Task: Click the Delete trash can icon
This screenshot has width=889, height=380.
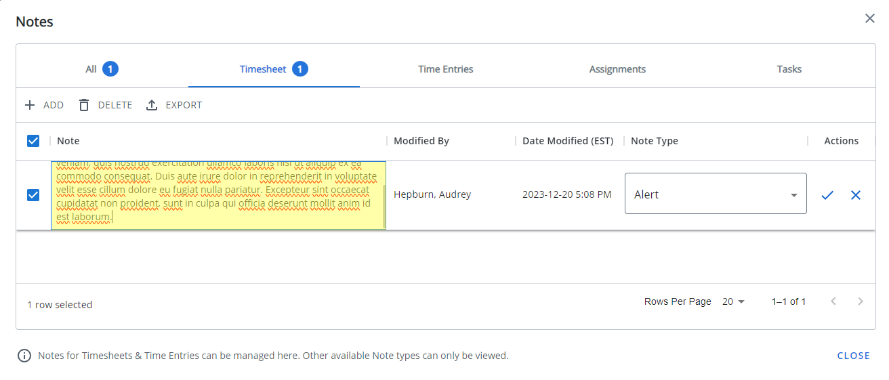Action: click(84, 105)
